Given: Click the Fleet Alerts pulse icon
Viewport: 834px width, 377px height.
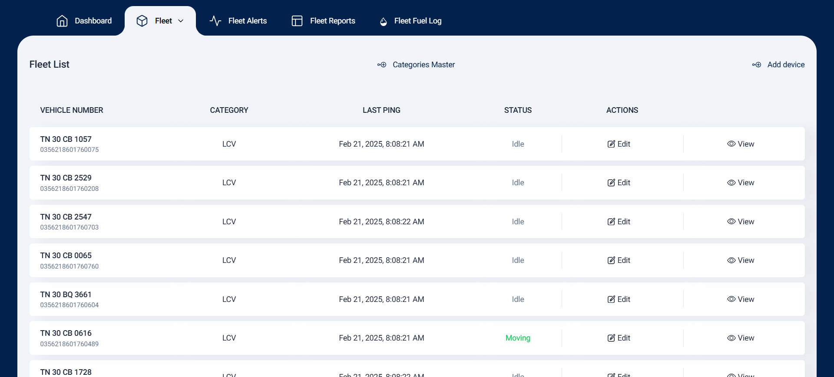Looking at the screenshot, I should click(x=215, y=21).
